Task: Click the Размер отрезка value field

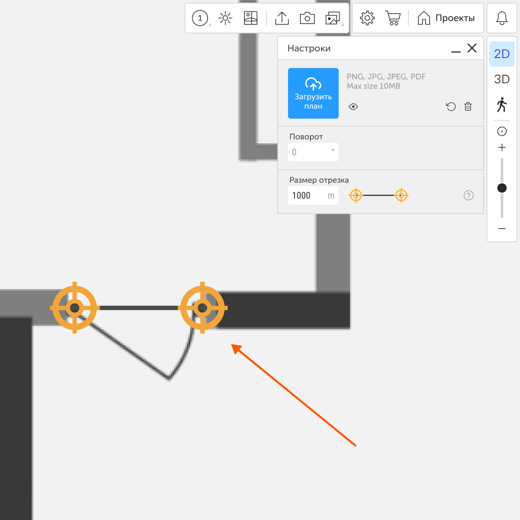Action: (x=307, y=195)
